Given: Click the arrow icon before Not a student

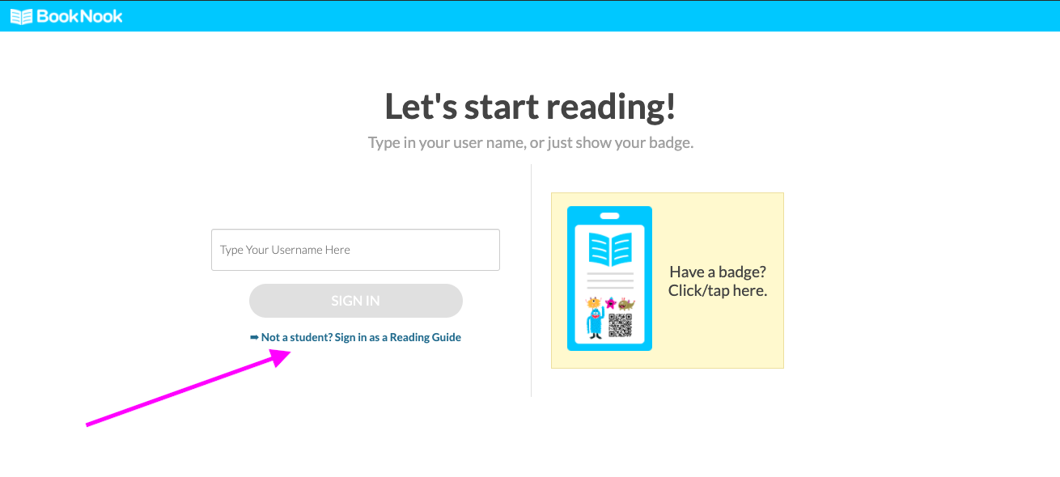Looking at the screenshot, I should click(254, 337).
